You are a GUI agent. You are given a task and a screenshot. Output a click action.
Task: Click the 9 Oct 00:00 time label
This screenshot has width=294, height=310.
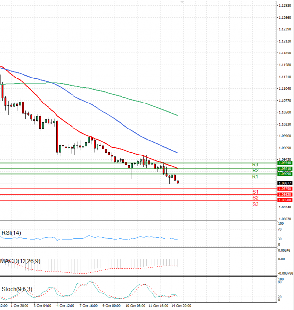[x=112, y=306]
